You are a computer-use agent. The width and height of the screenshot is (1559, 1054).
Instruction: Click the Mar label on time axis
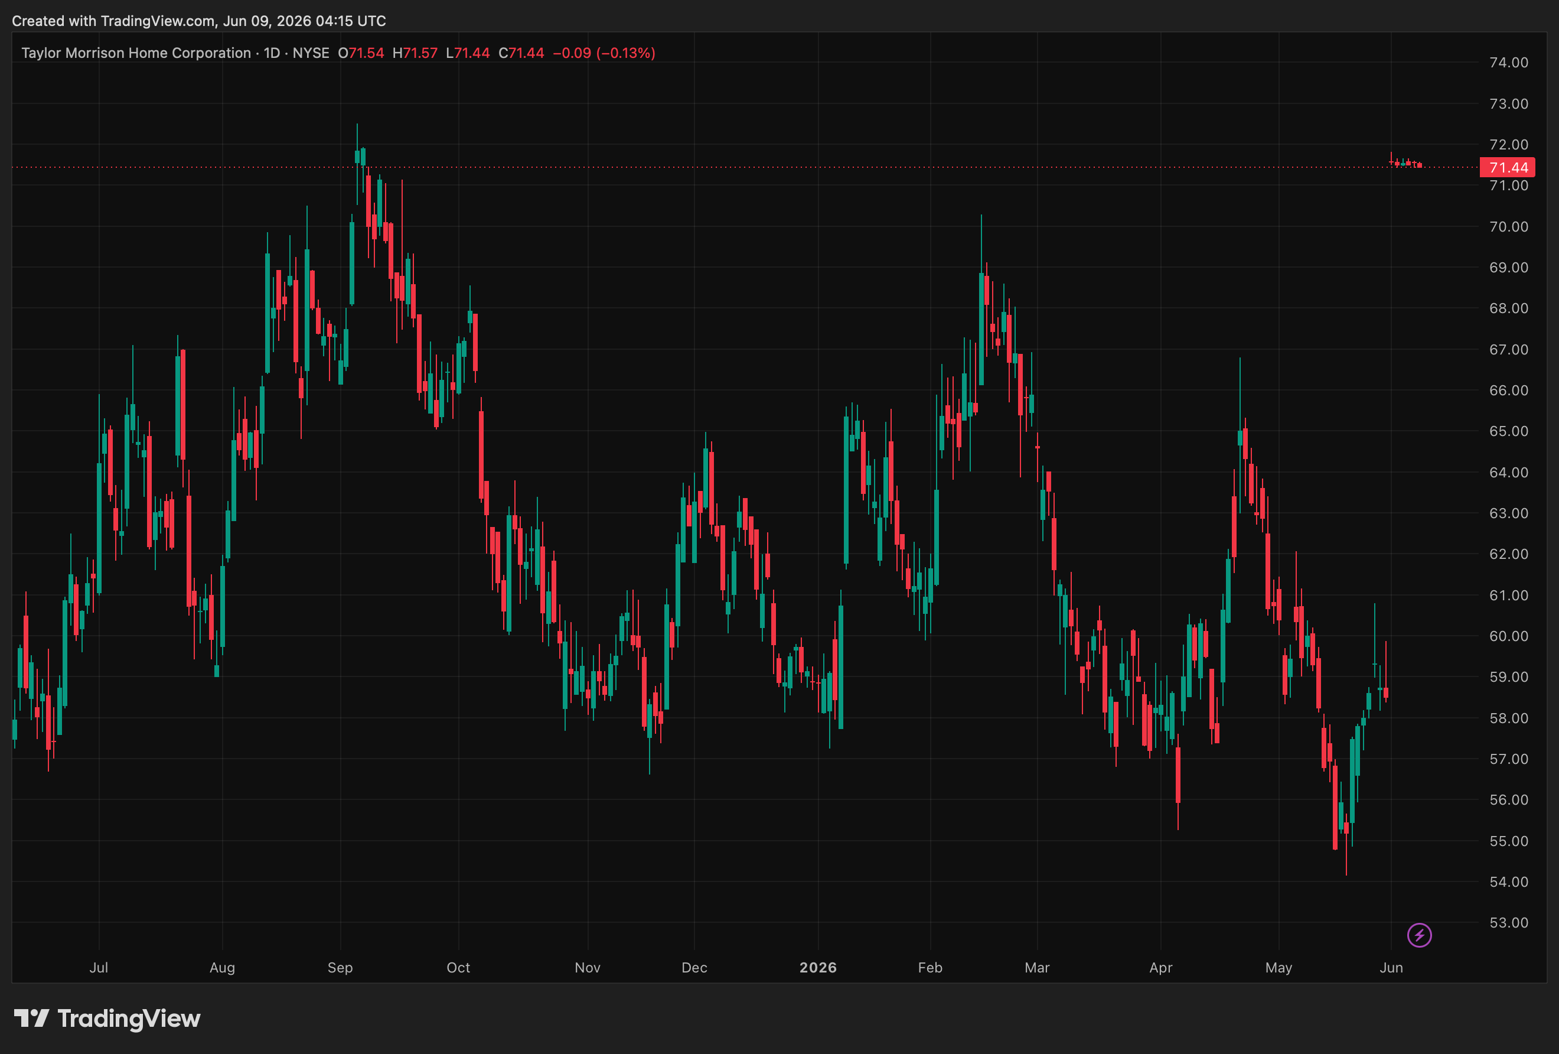1037,967
